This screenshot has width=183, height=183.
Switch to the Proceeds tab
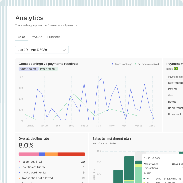coord(54,37)
